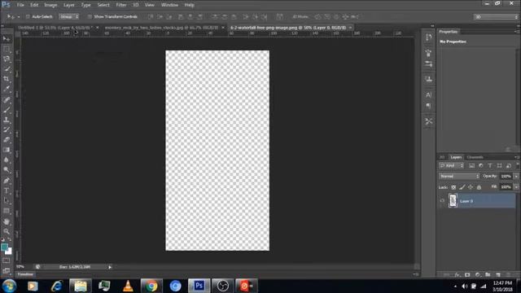
Task: Select the Move tool in the toolbox
Action: (x=7, y=39)
